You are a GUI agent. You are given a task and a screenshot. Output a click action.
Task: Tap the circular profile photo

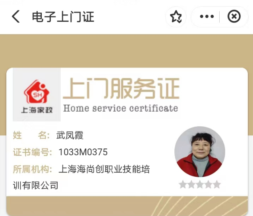[200, 152]
